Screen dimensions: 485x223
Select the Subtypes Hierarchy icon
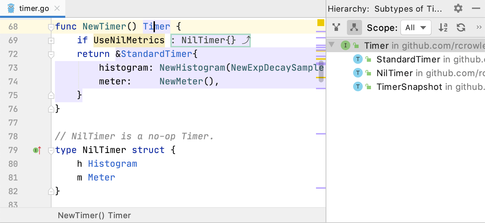(x=354, y=27)
